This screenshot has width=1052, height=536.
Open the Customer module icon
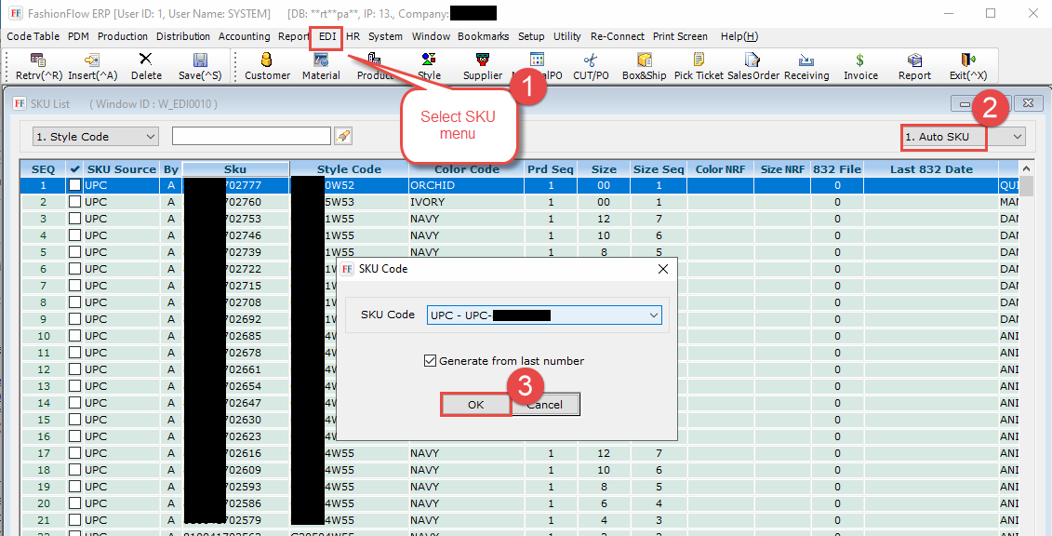(267, 60)
